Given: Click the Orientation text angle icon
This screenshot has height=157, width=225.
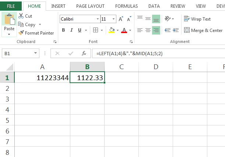Looking at the screenshot, I should click(167, 19).
